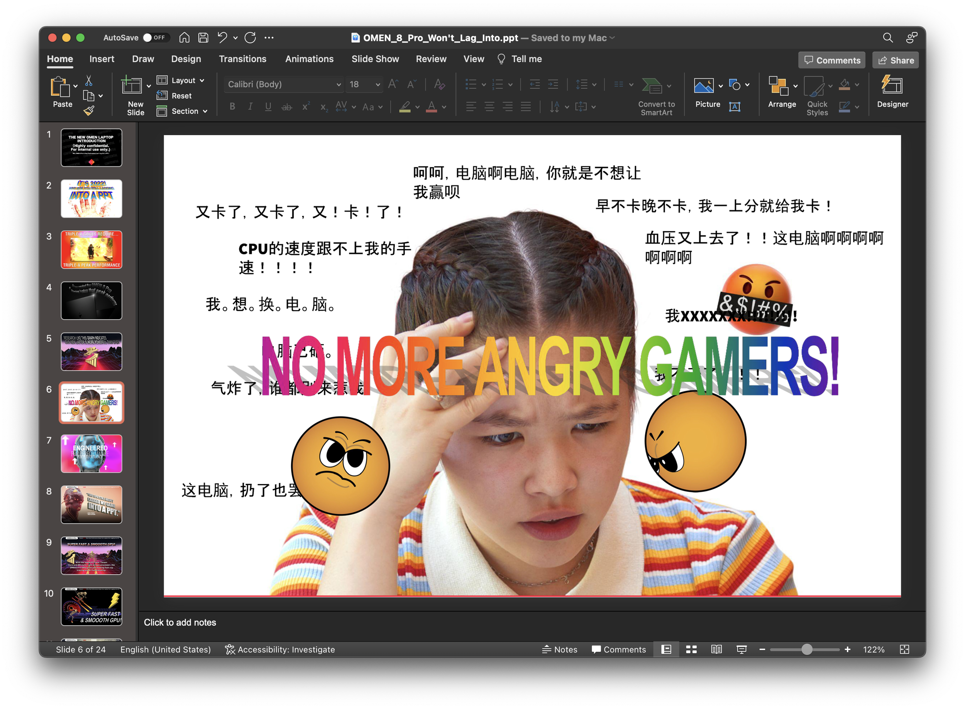965x709 pixels.
Task: Select Normal view button in status bar
Action: coord(666,649)
